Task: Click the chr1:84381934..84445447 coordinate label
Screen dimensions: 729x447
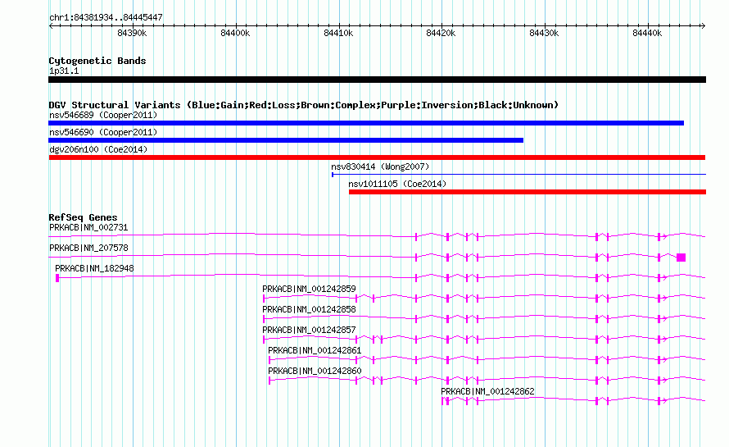Action: (x=106, y=17)
